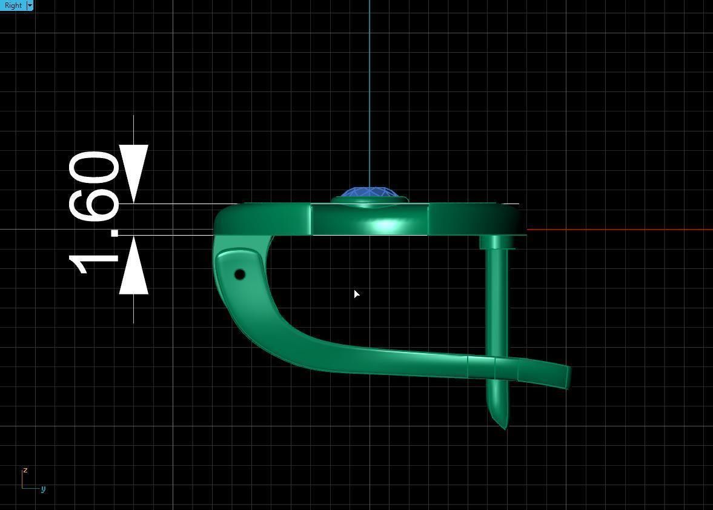Select the round hinge hole on the lever
713x510 pixels.
click(240, 274)
